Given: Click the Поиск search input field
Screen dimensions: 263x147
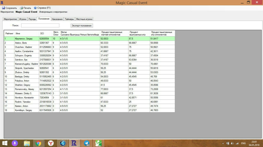Looking at the screenshot, I should [x=40, y=26].
